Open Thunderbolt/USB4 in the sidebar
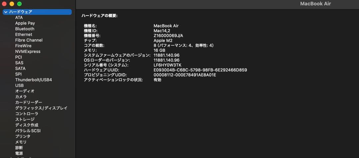359x158 pixels. click(34, 80)
